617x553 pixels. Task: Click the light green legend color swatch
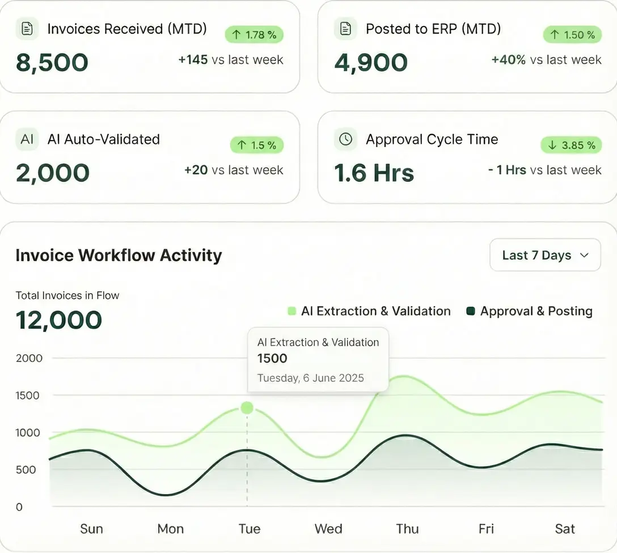click(292, 311)
